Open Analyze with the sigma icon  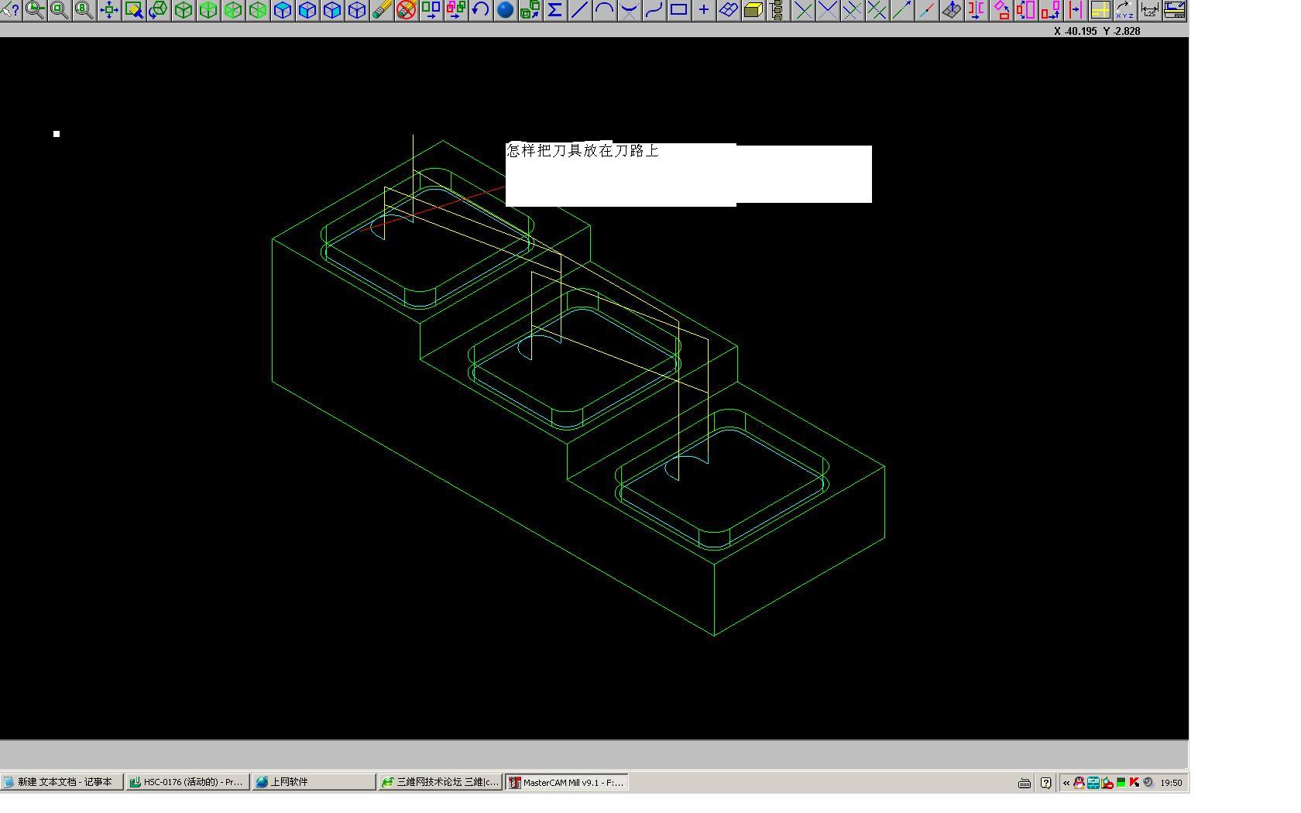555,10
